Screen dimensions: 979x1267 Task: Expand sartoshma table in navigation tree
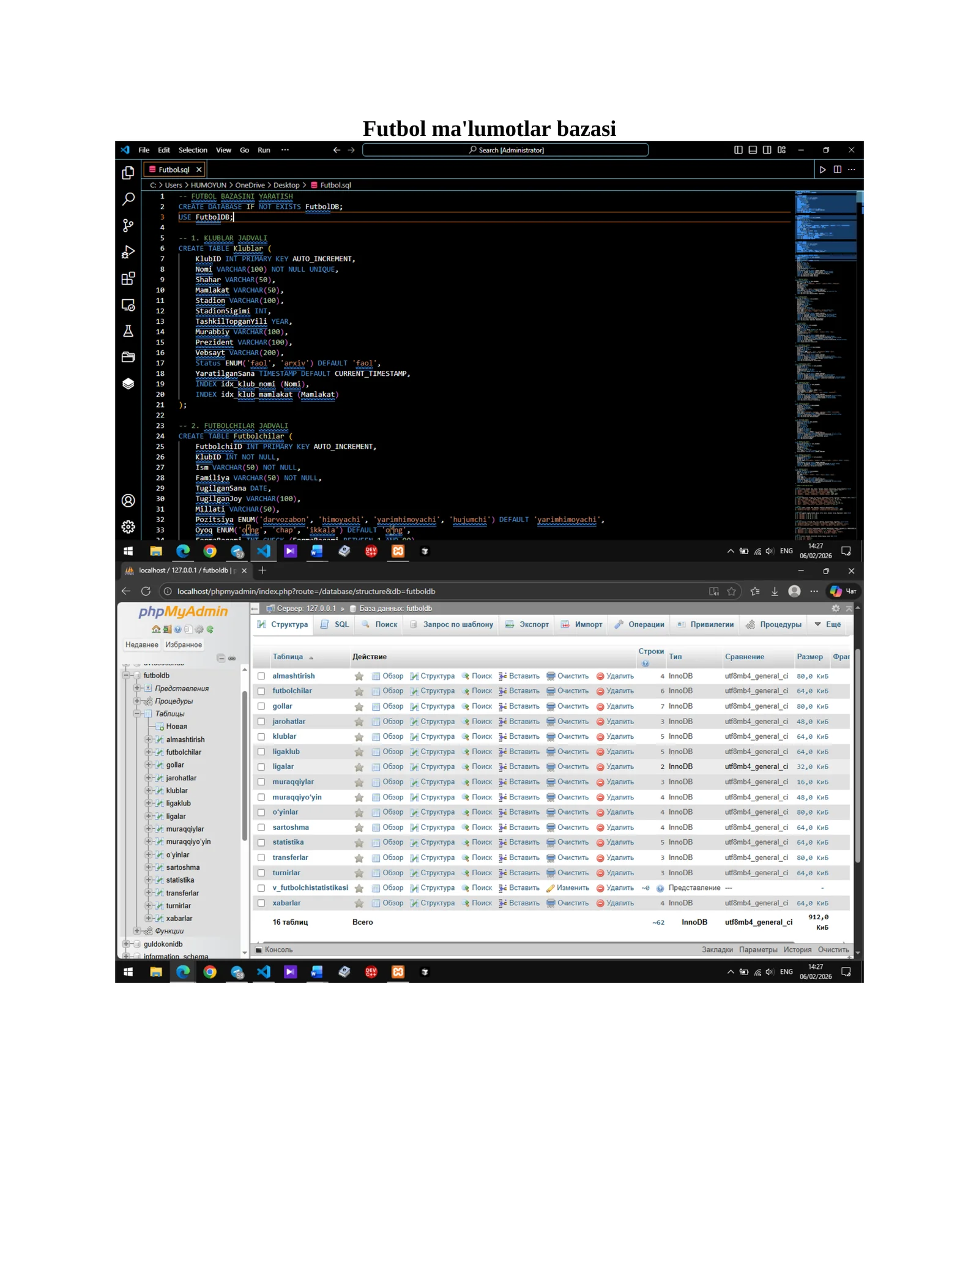click(x=148, y=867)
